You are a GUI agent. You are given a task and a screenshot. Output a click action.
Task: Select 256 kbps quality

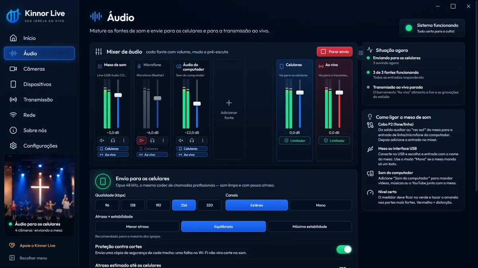tap(184, 205)
